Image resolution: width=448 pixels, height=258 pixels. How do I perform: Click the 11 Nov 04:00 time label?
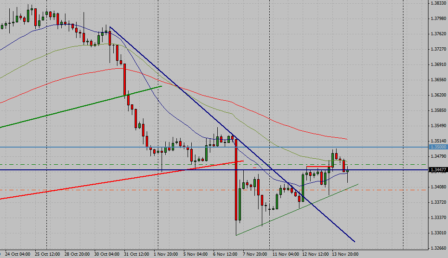pyautogui.click(x=286, y=254)
